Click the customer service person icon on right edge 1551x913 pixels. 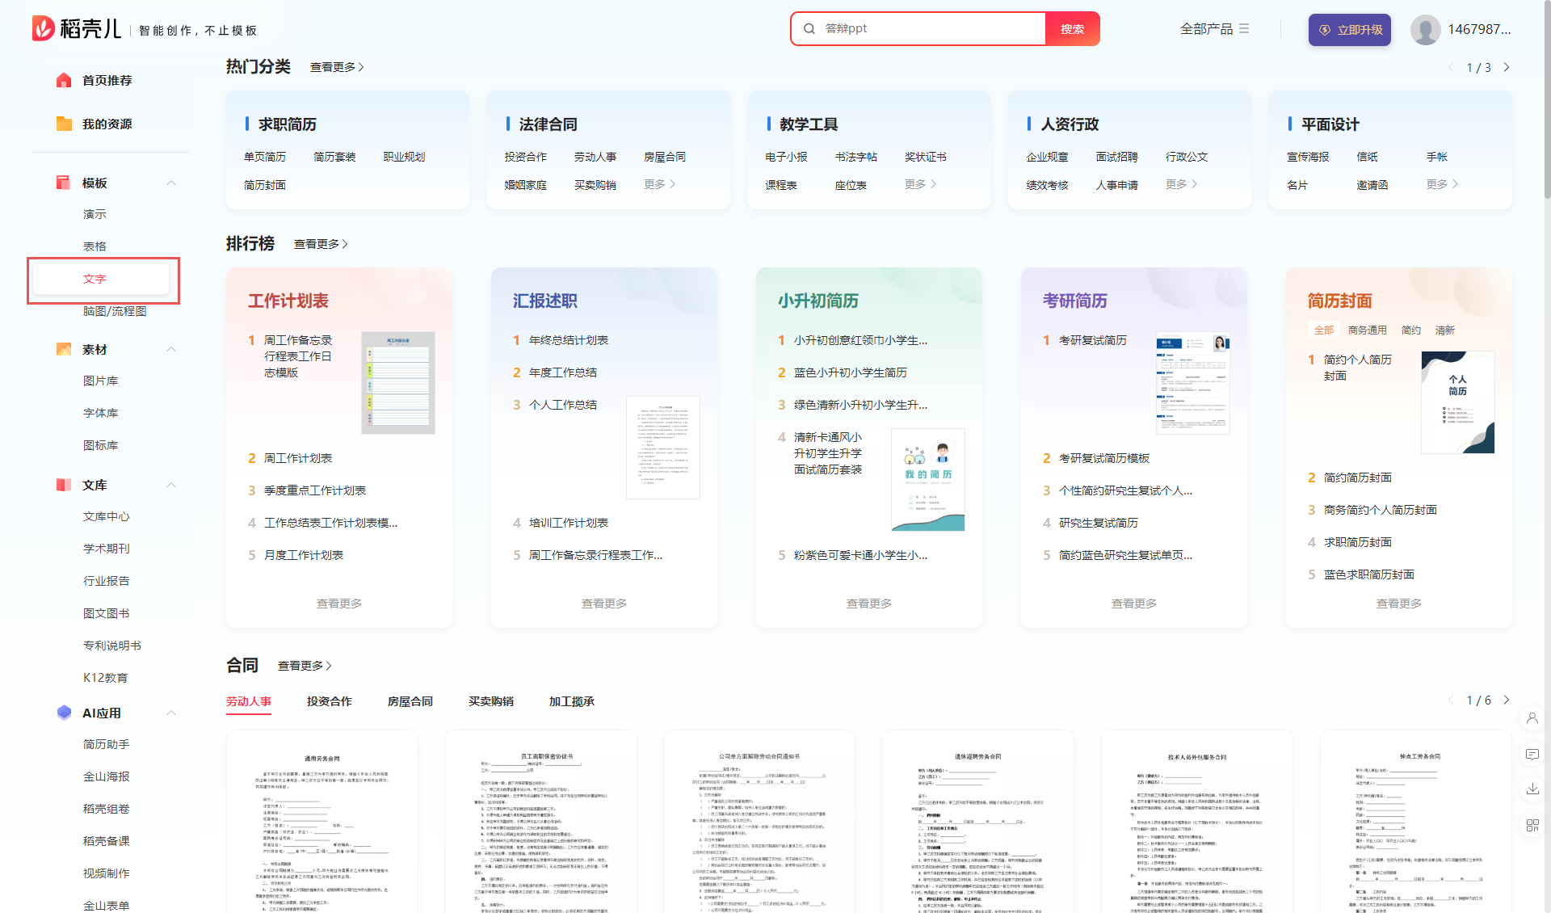coord(1532,719)
